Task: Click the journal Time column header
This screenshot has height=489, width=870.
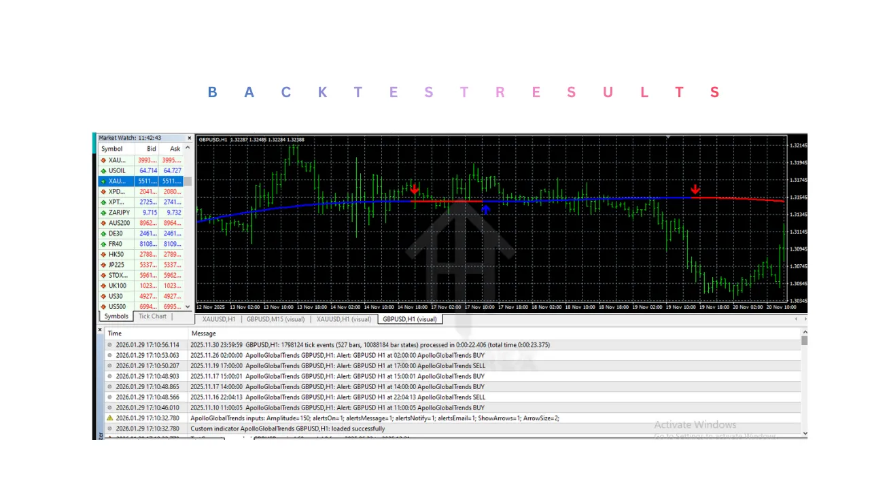Action: (x=146, y=333)
